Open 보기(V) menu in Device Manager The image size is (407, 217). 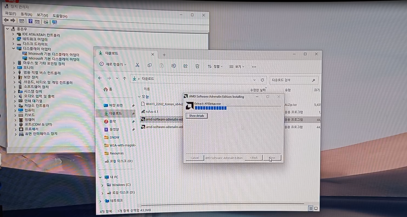(42, 15)
